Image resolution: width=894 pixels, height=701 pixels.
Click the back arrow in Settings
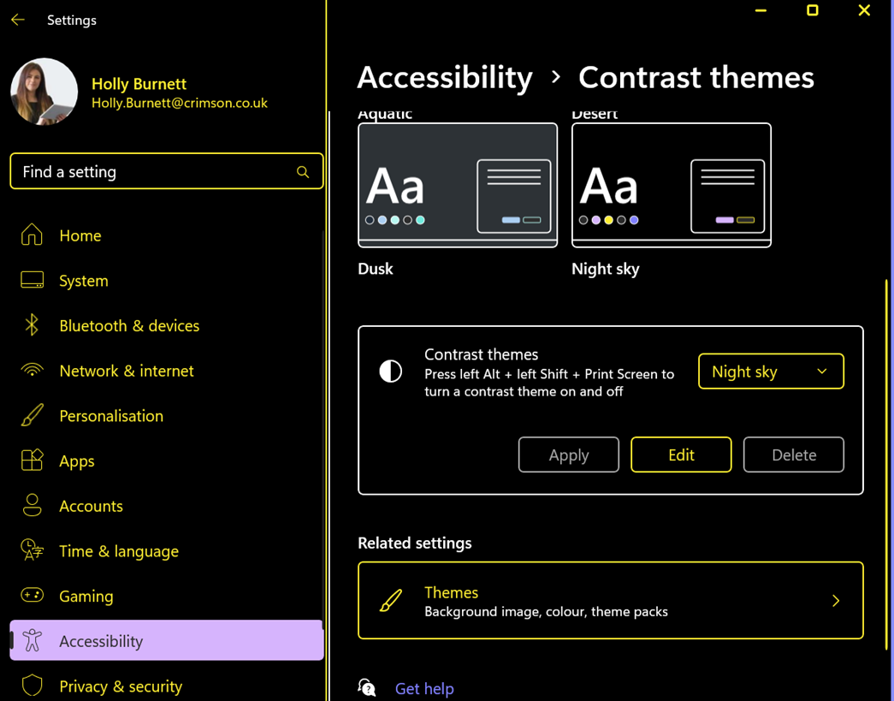coord(18,20)
